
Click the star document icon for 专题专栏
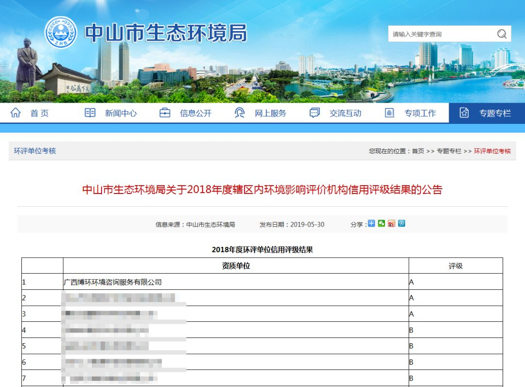click(x=464, y=113)
